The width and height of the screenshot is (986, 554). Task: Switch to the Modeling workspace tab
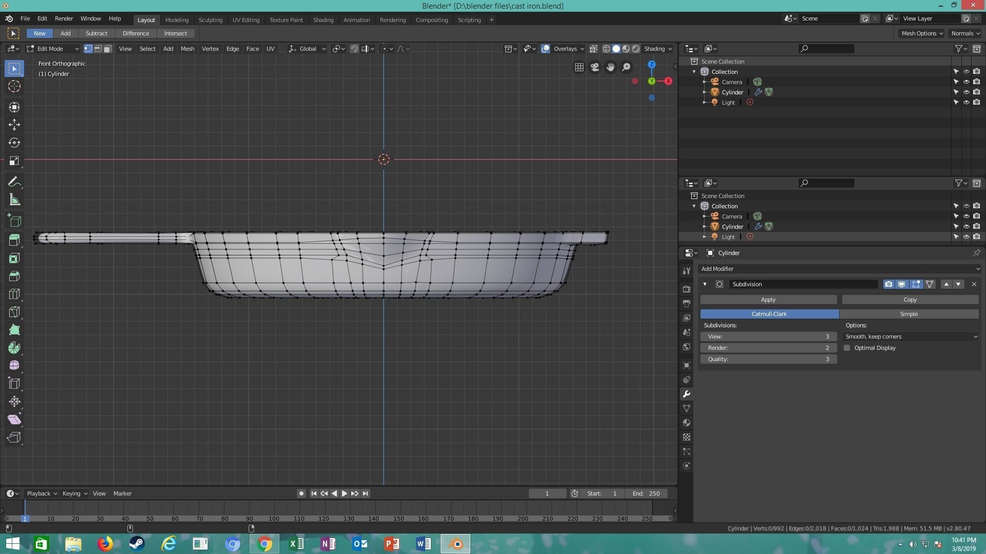click(x=177, y=20)
